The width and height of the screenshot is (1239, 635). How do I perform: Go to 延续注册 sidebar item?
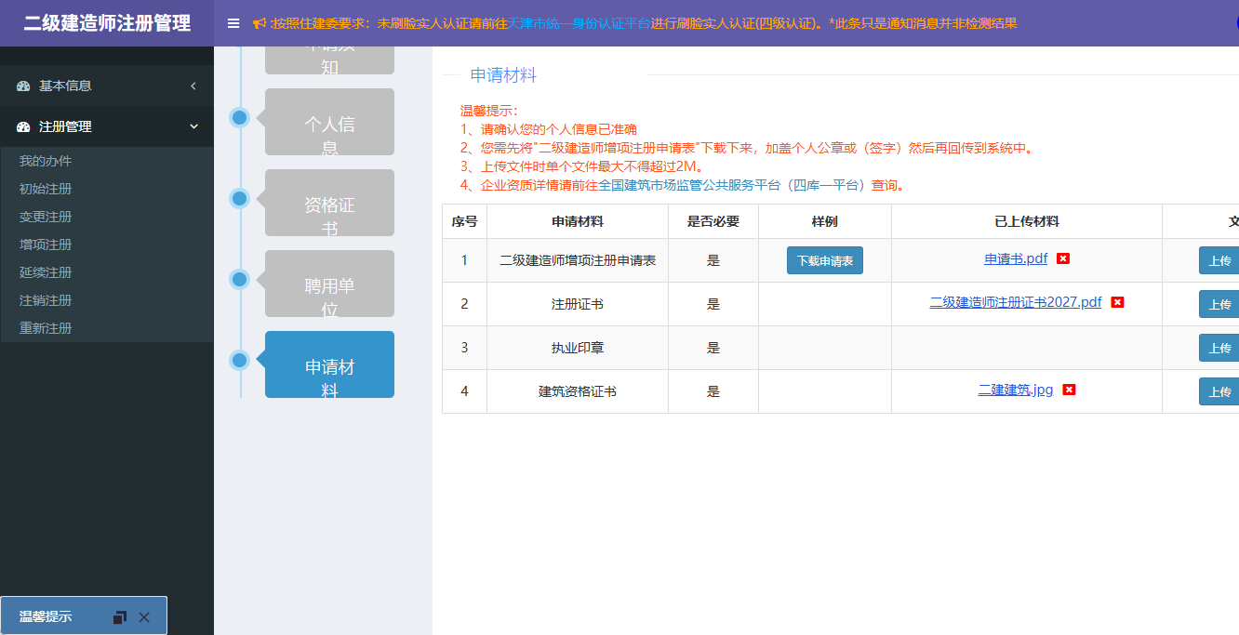pos(46,272)
